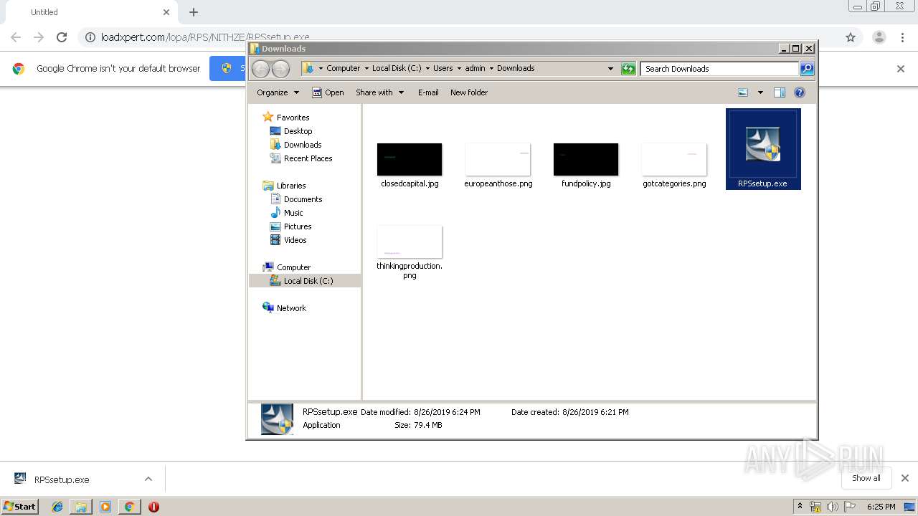Toggle the preview pane icon
The width and height of the screenshot is (918, 516).
tap(780, 92)
